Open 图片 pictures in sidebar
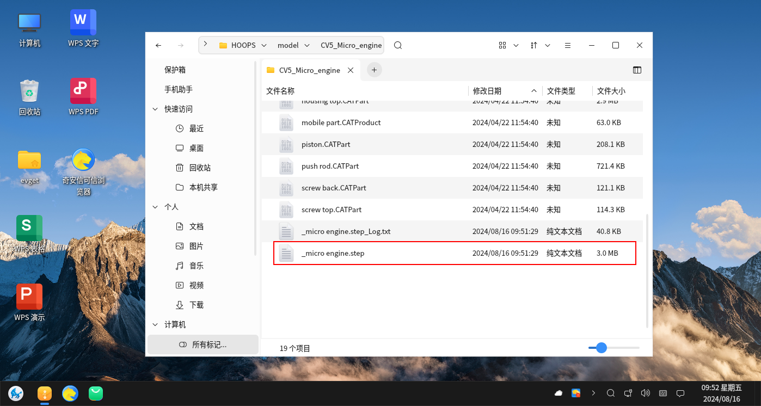761x406 pixels. pyautogui.click(x=197, y=246)
